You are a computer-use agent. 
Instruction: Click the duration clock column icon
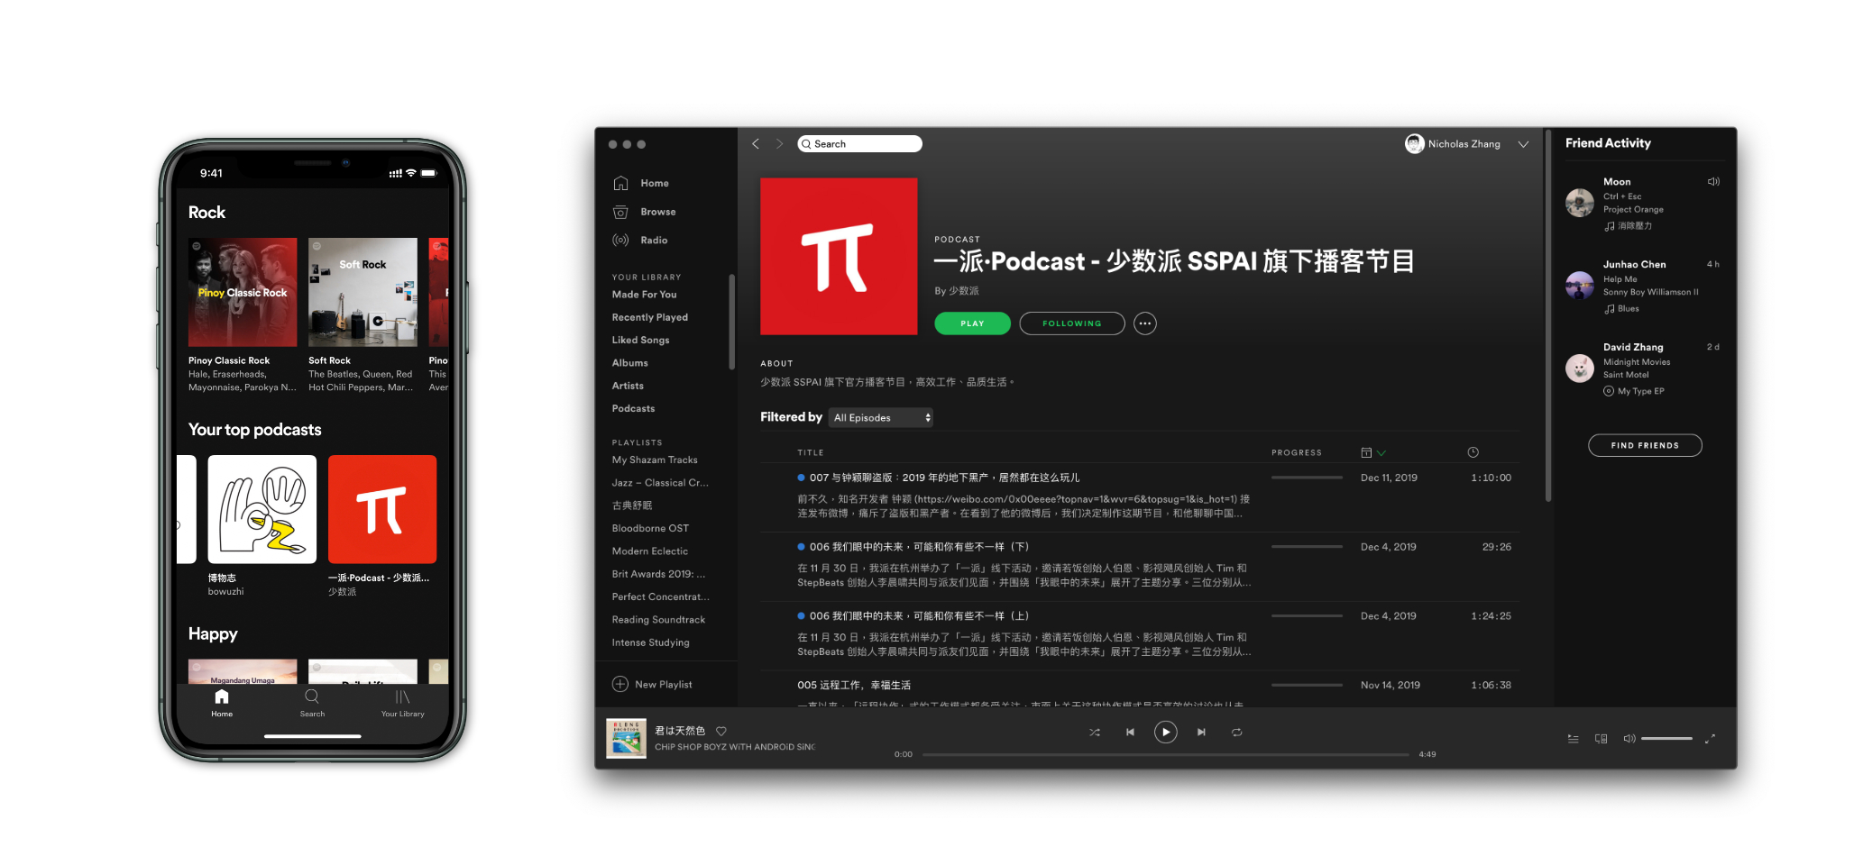(1473, 452)
